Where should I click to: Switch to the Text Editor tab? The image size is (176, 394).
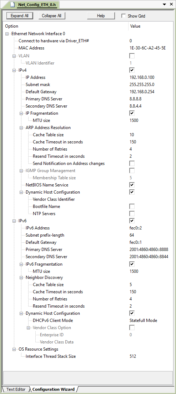point(16,389)
